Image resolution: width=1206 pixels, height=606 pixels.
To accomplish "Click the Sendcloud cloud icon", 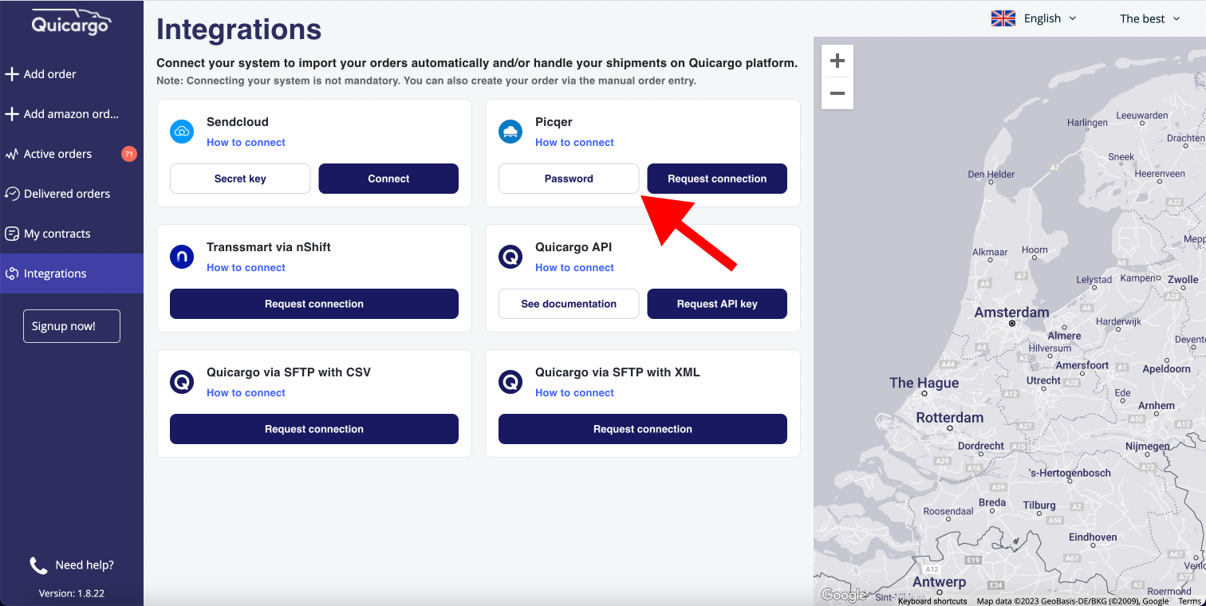I will [182, 132].
